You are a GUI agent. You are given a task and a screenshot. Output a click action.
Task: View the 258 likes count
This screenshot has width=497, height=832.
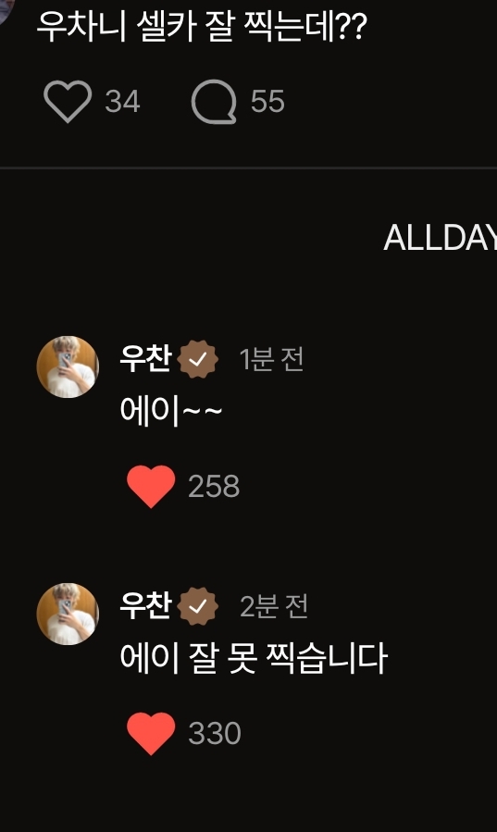[214, 486]
